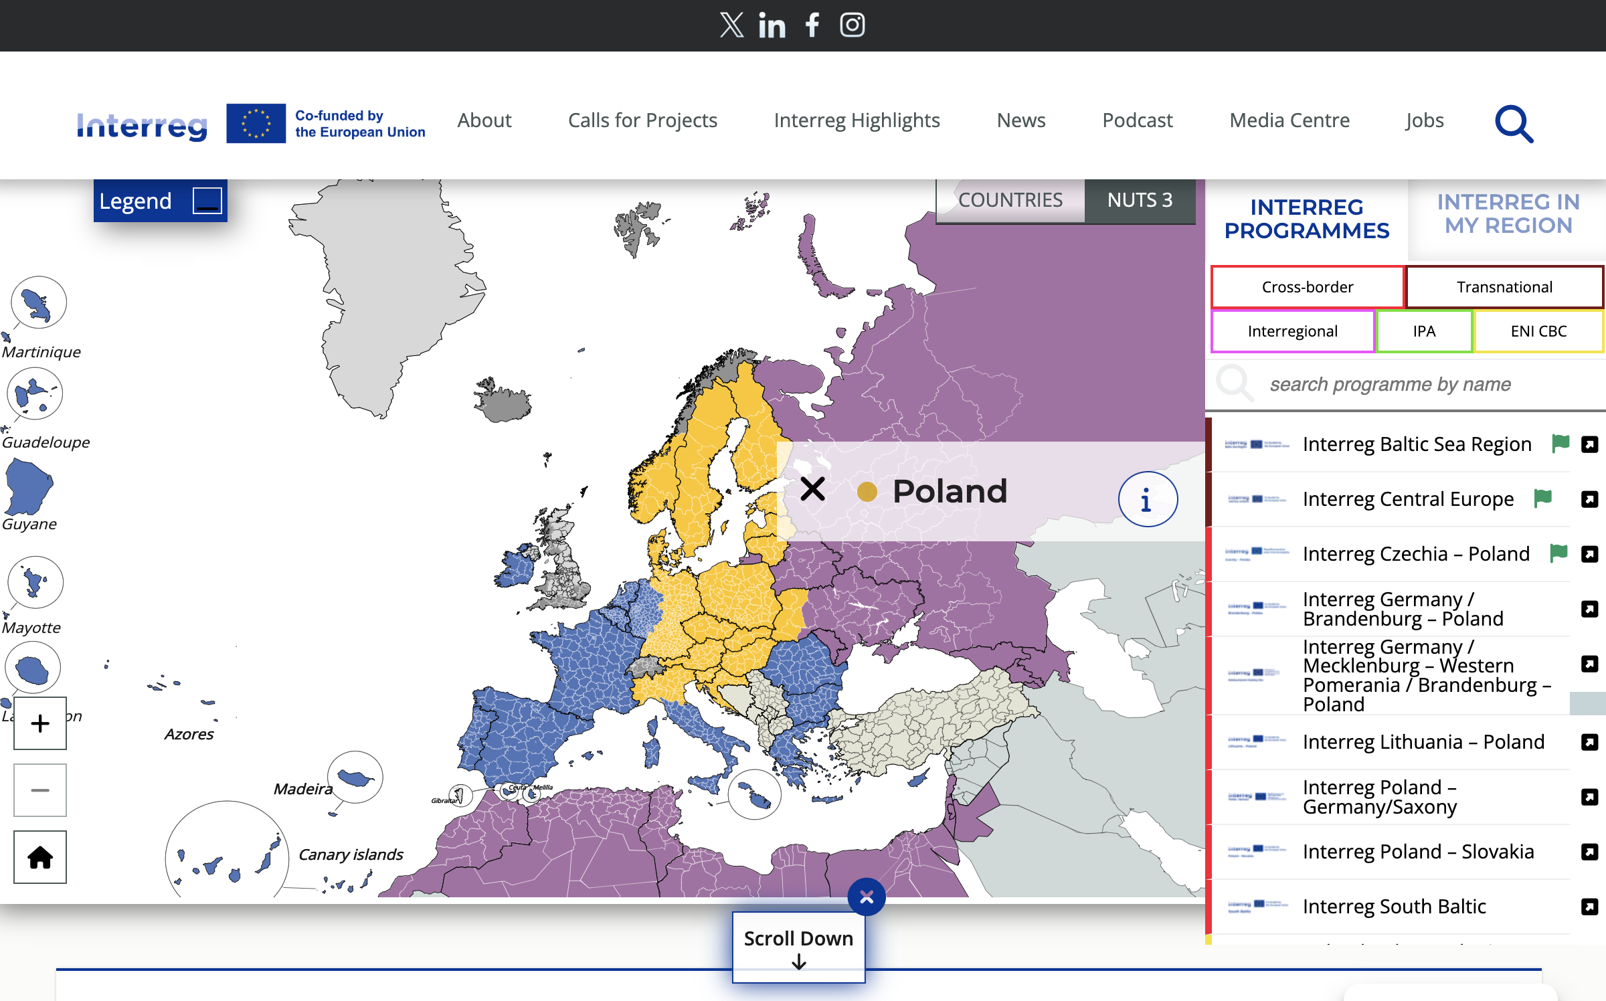Switch map to NUTS 3 view
Screen dimensions: 1606x1001
click(x=1140, y=200)
